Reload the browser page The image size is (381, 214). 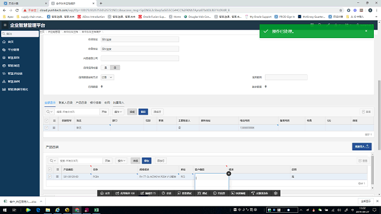17,10
